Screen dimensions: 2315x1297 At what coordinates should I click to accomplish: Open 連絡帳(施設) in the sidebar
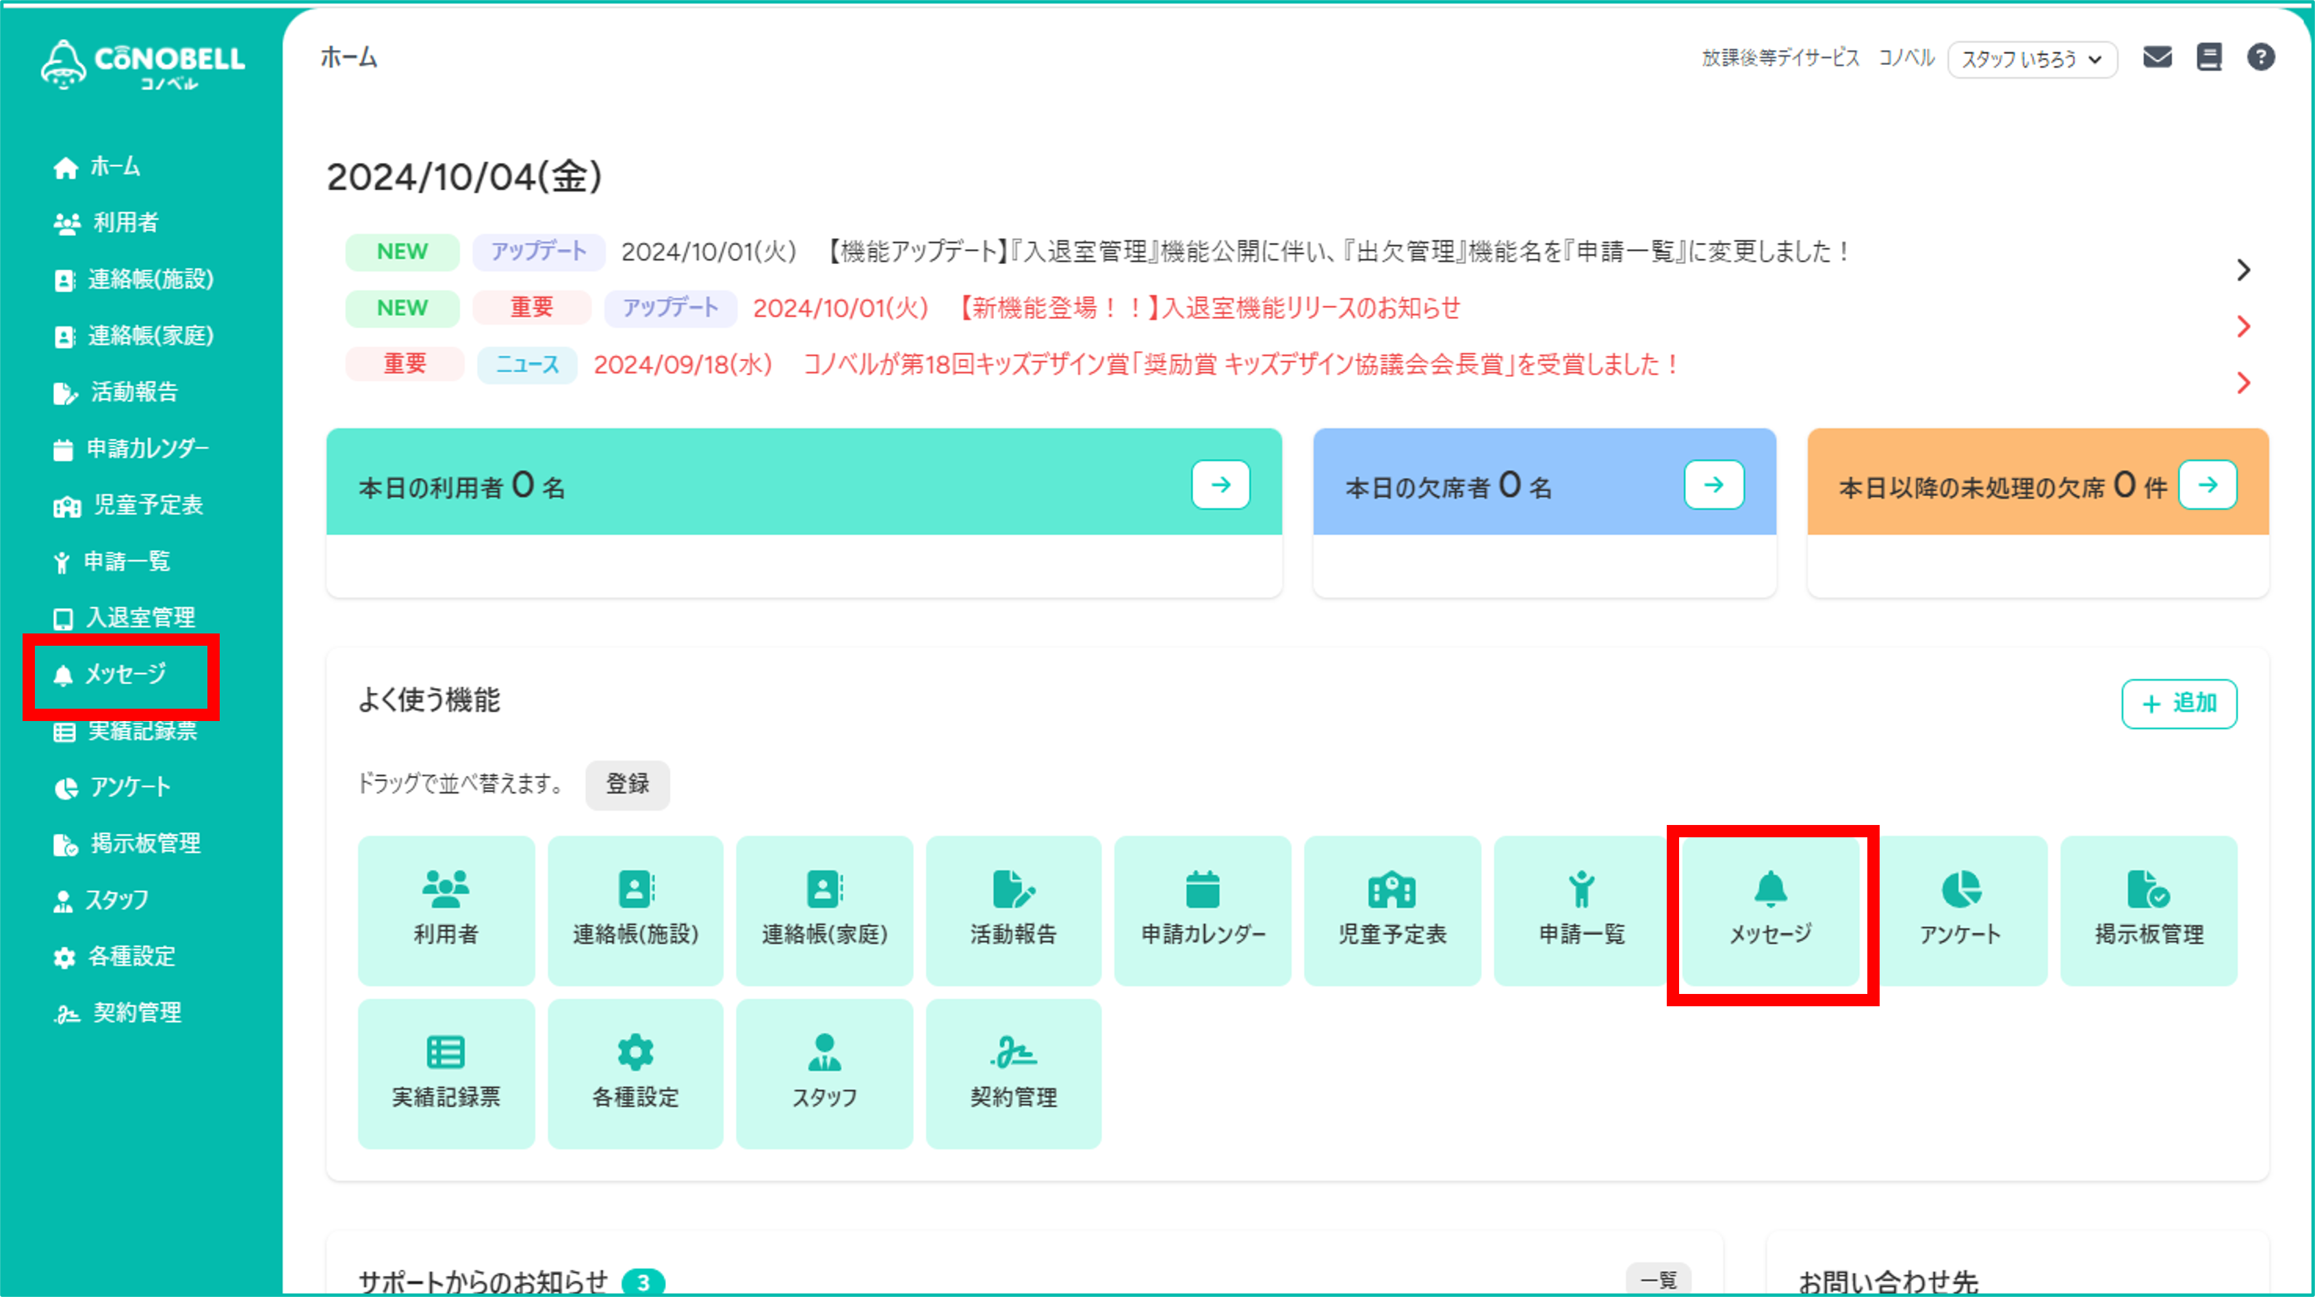point(133,279)
